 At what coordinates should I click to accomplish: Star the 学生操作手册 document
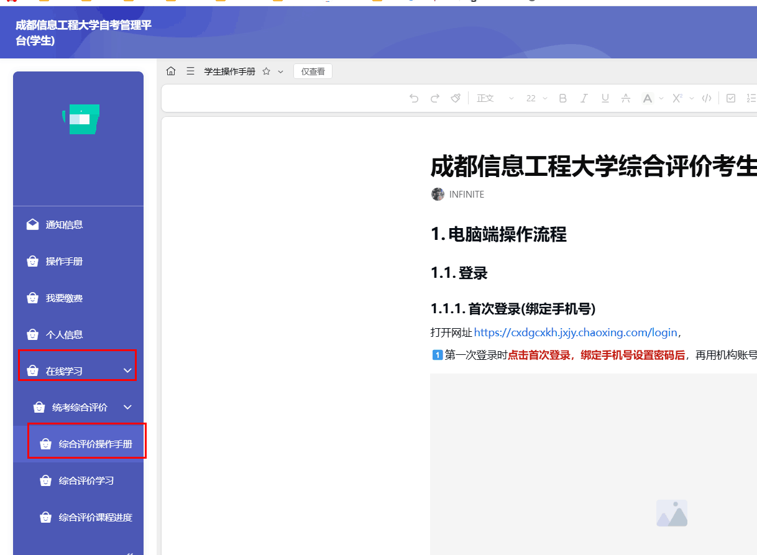pos(266,71)
